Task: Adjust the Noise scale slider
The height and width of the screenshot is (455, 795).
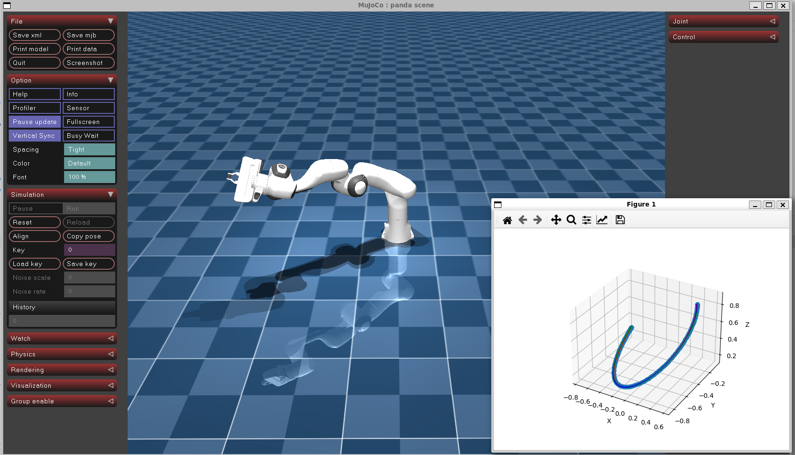Action: [89, 278]
